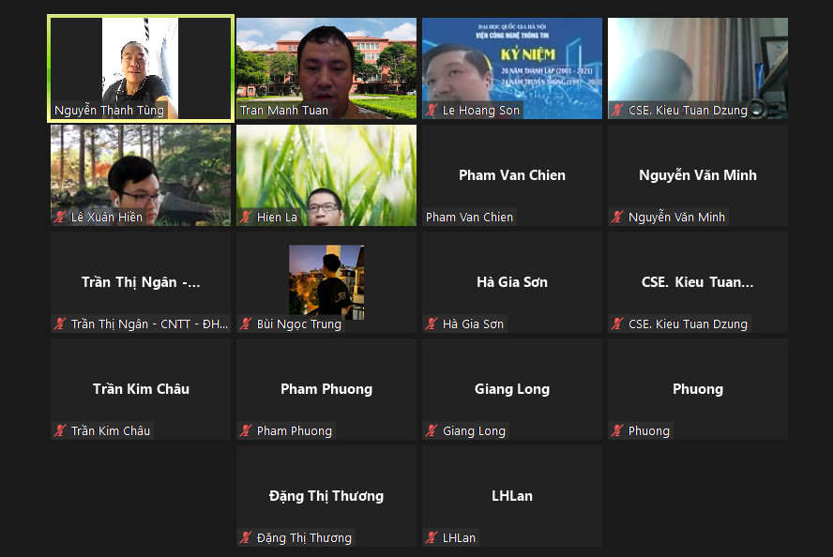
Task: Click Trần Kim Châu's muted mic icon
Action: [x=59, y=430]
